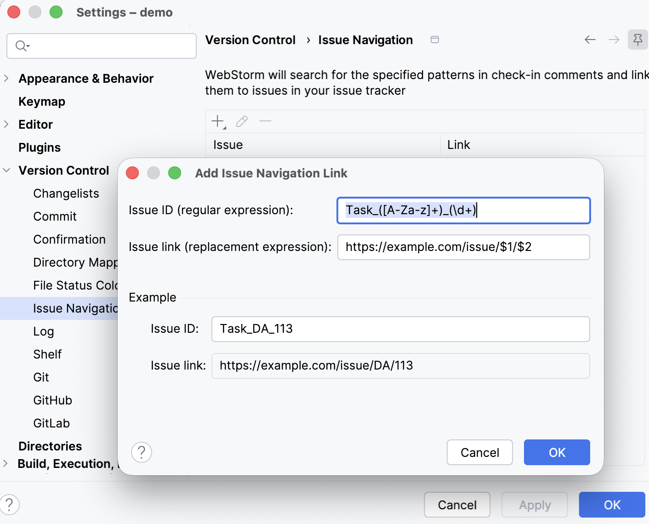
Task: Expand Build, Execution section
Action: [6, 463]
